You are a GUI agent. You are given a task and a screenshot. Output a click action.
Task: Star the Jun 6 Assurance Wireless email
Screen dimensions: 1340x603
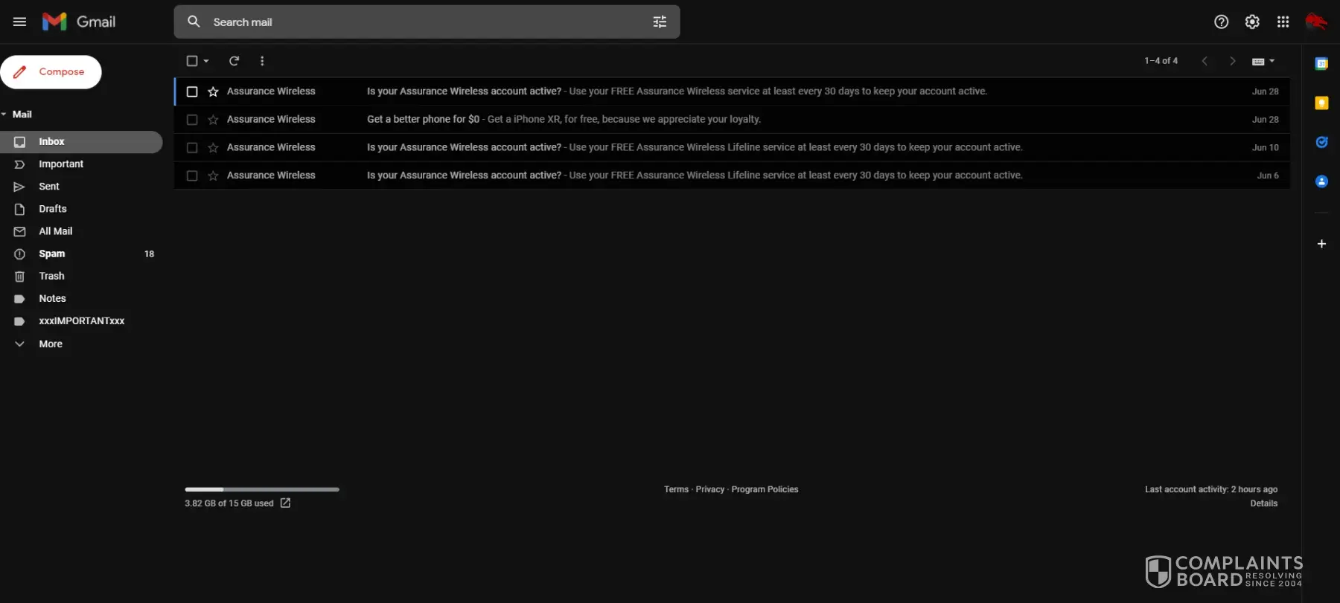click(213, 176)
